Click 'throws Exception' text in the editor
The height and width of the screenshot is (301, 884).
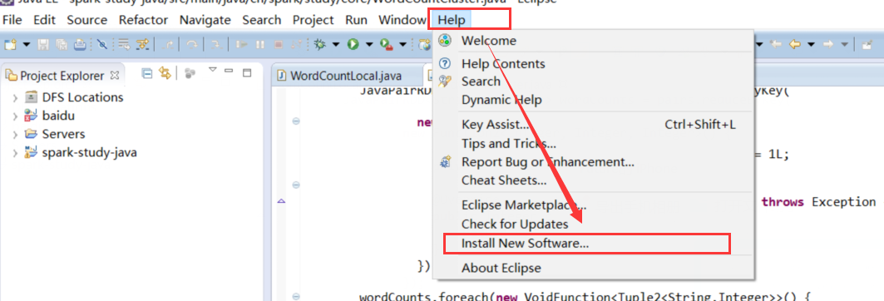click(x=818, y=202)
